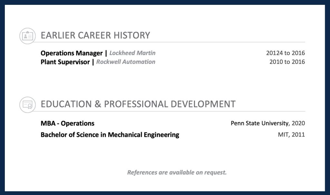The height and width of the screenshot is (195, 330).
Task: Click the pipe separator after Operations Manager
Action: (x=106, y=53)
